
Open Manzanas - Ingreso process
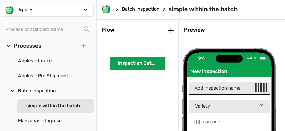point(40,121)
